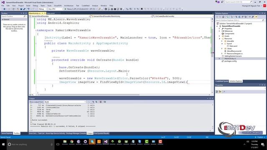Viewport: 267px width, 150px height.
Task: Open the Azure App Service Activity tab
Action: (x=55, y=133)
